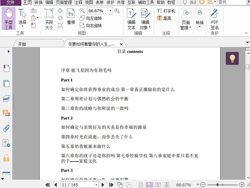Click the purple lightbulb tips button
The width and height of the screenshot is (250, 188).
232,59
